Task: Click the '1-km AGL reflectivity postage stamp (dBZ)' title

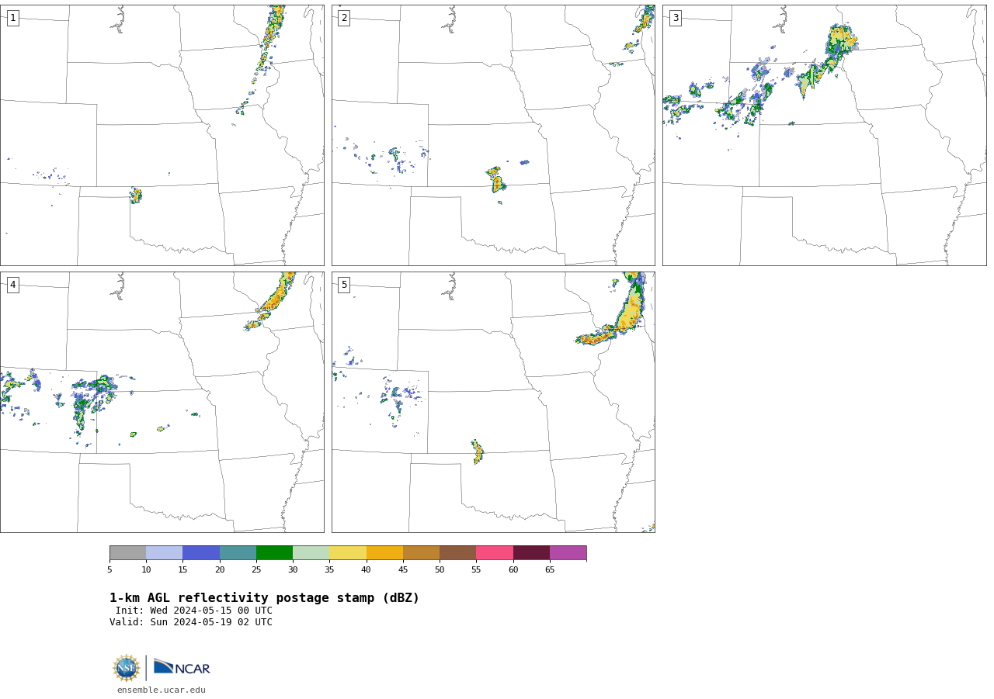Action: point(264,598)
